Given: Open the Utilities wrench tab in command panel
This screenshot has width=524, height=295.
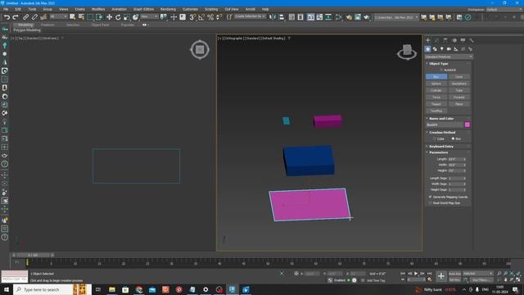Looking at the screenshot, I should [x=472, y=40].
